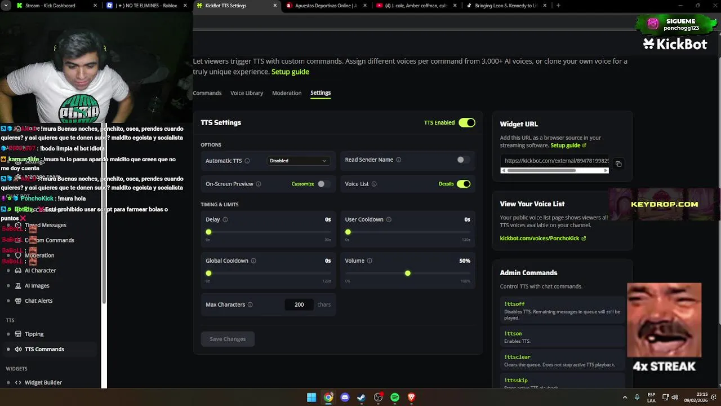Click the Widget URL text field
The width and height of the screenshot is (721, 406).
coord(555,161)
